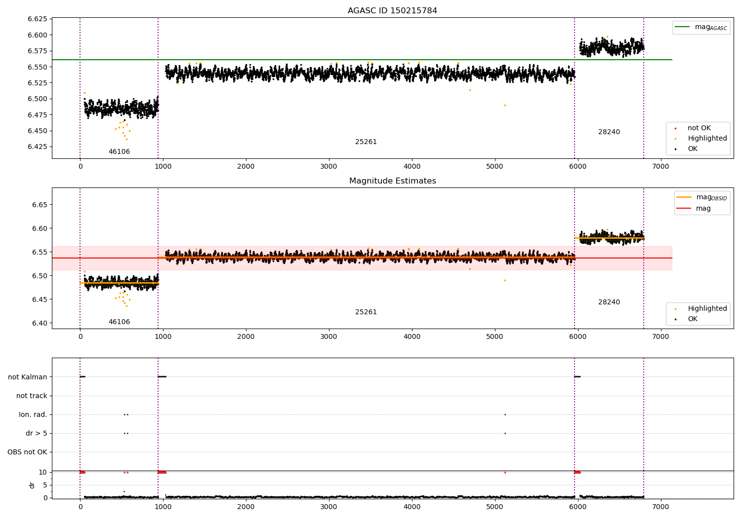Click the 6.425 y-axis tick in the top panel
Viewport: 741px width, 518px height.
38,147
